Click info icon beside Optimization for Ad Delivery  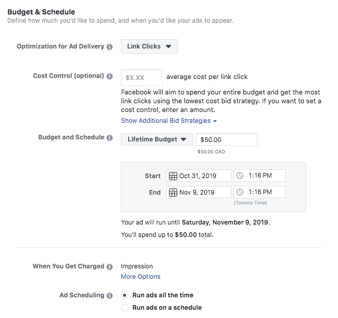pos(110,47)
